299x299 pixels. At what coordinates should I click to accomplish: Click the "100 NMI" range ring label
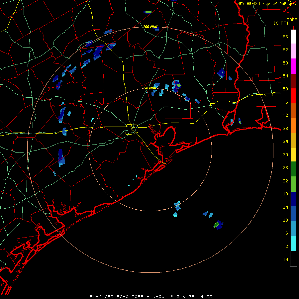coord(150,27)
